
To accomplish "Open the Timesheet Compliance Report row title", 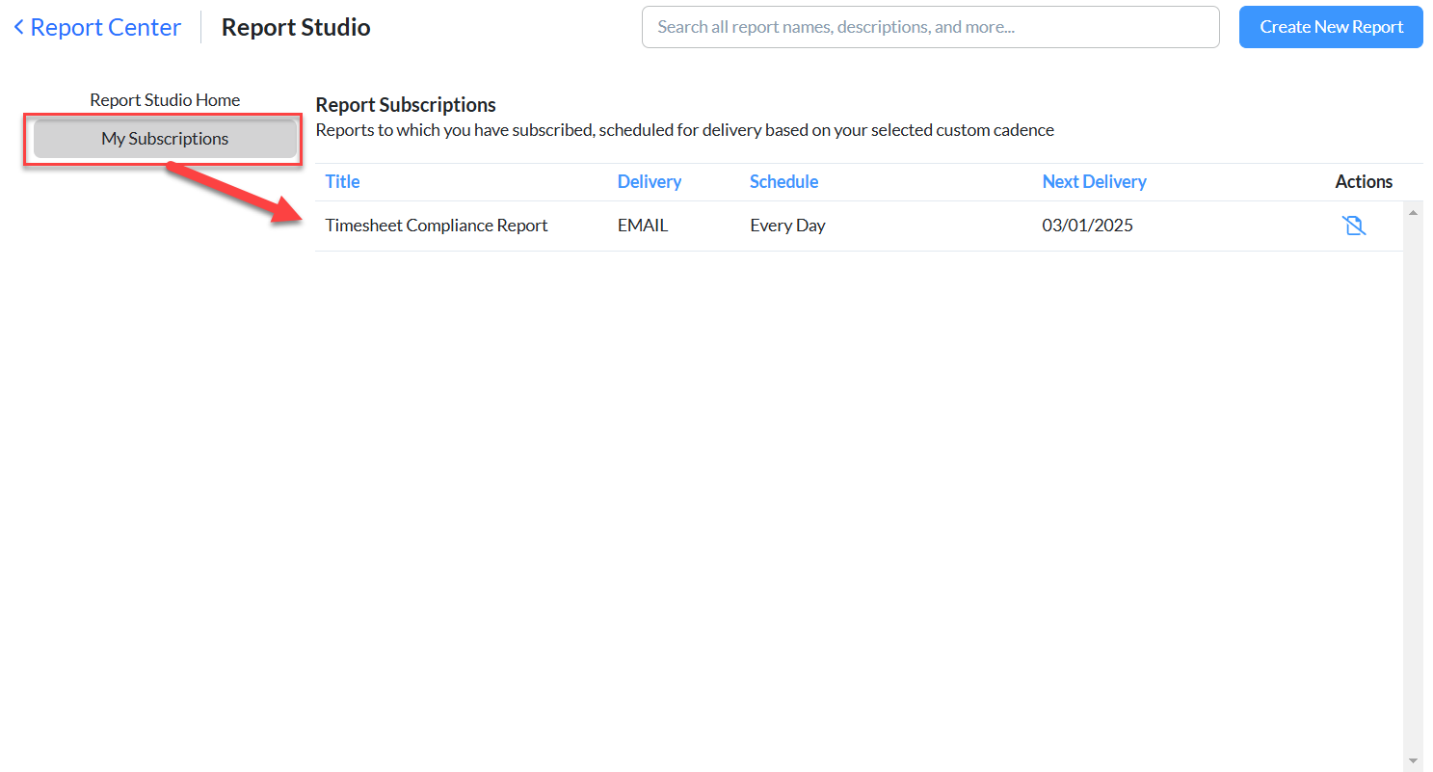I will pos(437,226).
